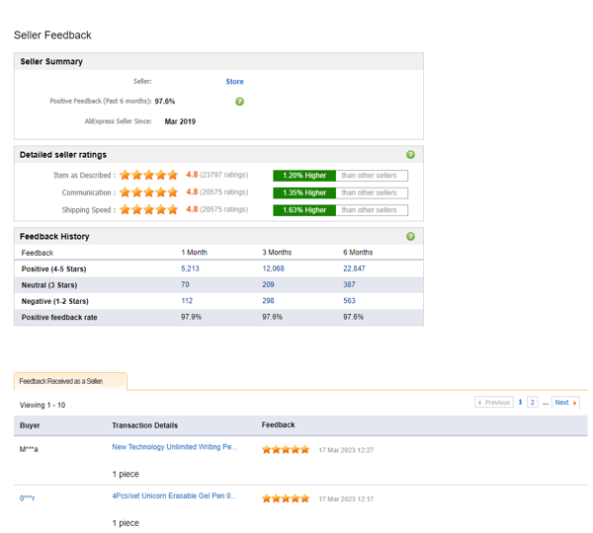The image size is (593, 533).
Task: Select the Transaction Details column header
Action: pyautogui.click(x=145, y=425)
